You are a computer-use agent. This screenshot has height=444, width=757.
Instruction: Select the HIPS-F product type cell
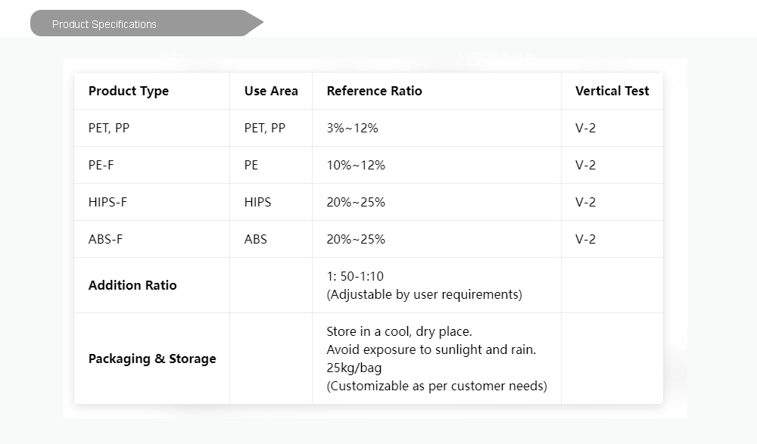tap(107, 202)
